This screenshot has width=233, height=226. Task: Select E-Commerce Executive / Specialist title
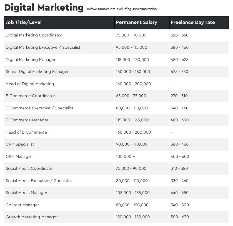[x=39, y=108]
